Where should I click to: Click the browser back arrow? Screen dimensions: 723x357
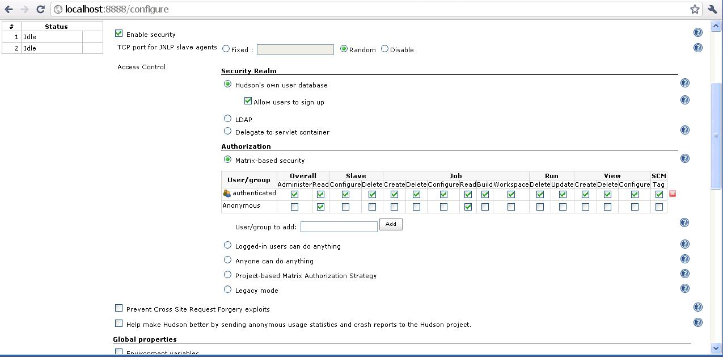(9, 9)
